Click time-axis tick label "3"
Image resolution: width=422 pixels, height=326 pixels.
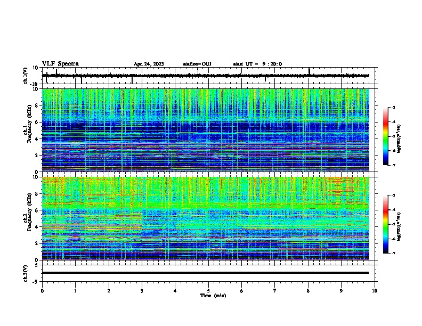point(142,291)
